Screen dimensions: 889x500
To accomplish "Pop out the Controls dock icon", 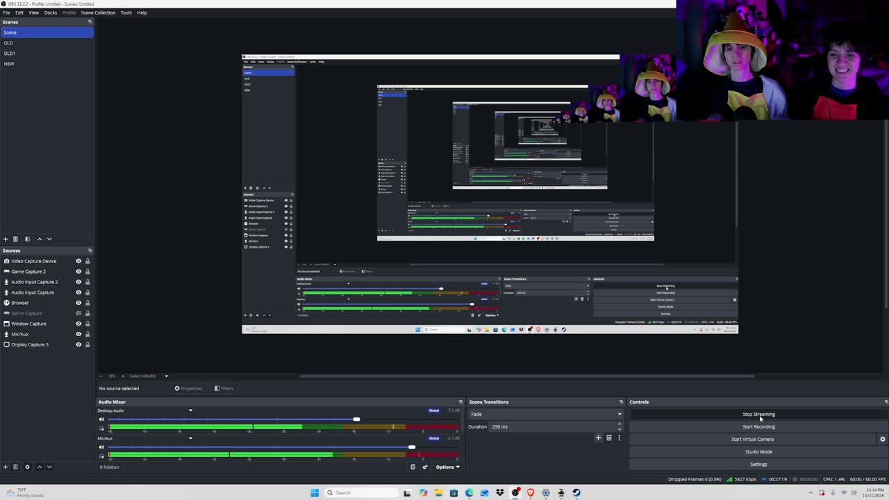I will [x=886, y=401].
